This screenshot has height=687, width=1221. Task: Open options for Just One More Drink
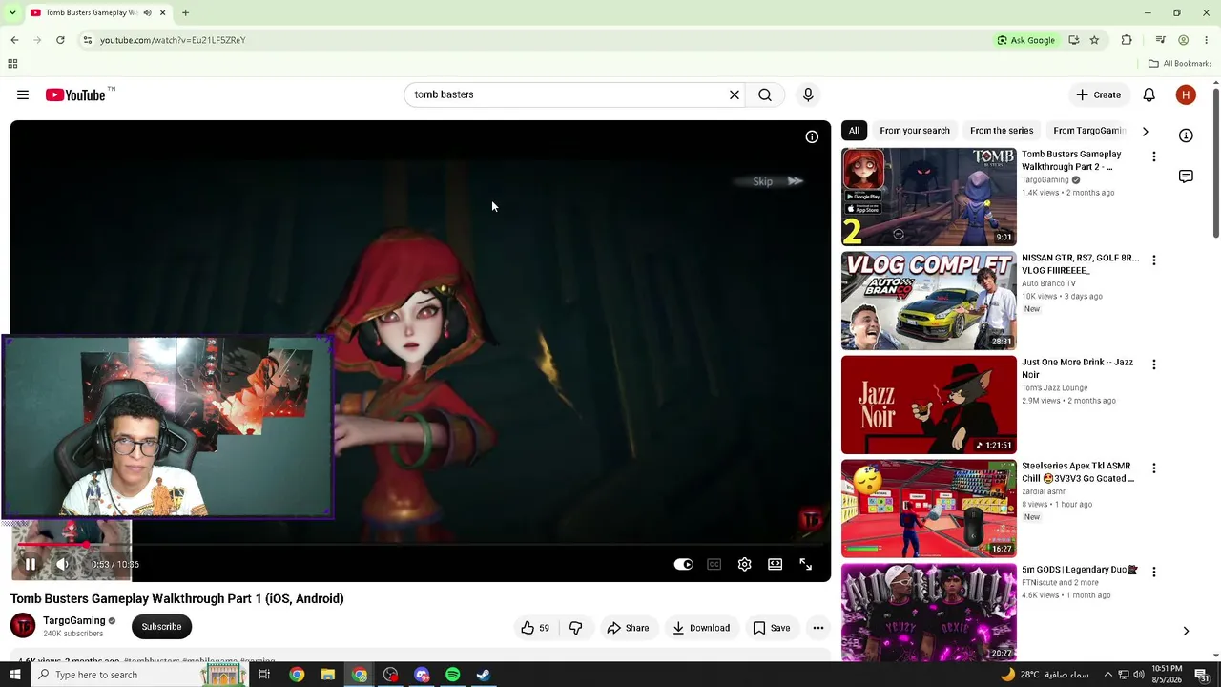click(x=1154, y=364)
